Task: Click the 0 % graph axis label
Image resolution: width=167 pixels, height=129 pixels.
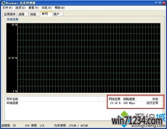Action: pyautogui.click(x=15, y=91)
